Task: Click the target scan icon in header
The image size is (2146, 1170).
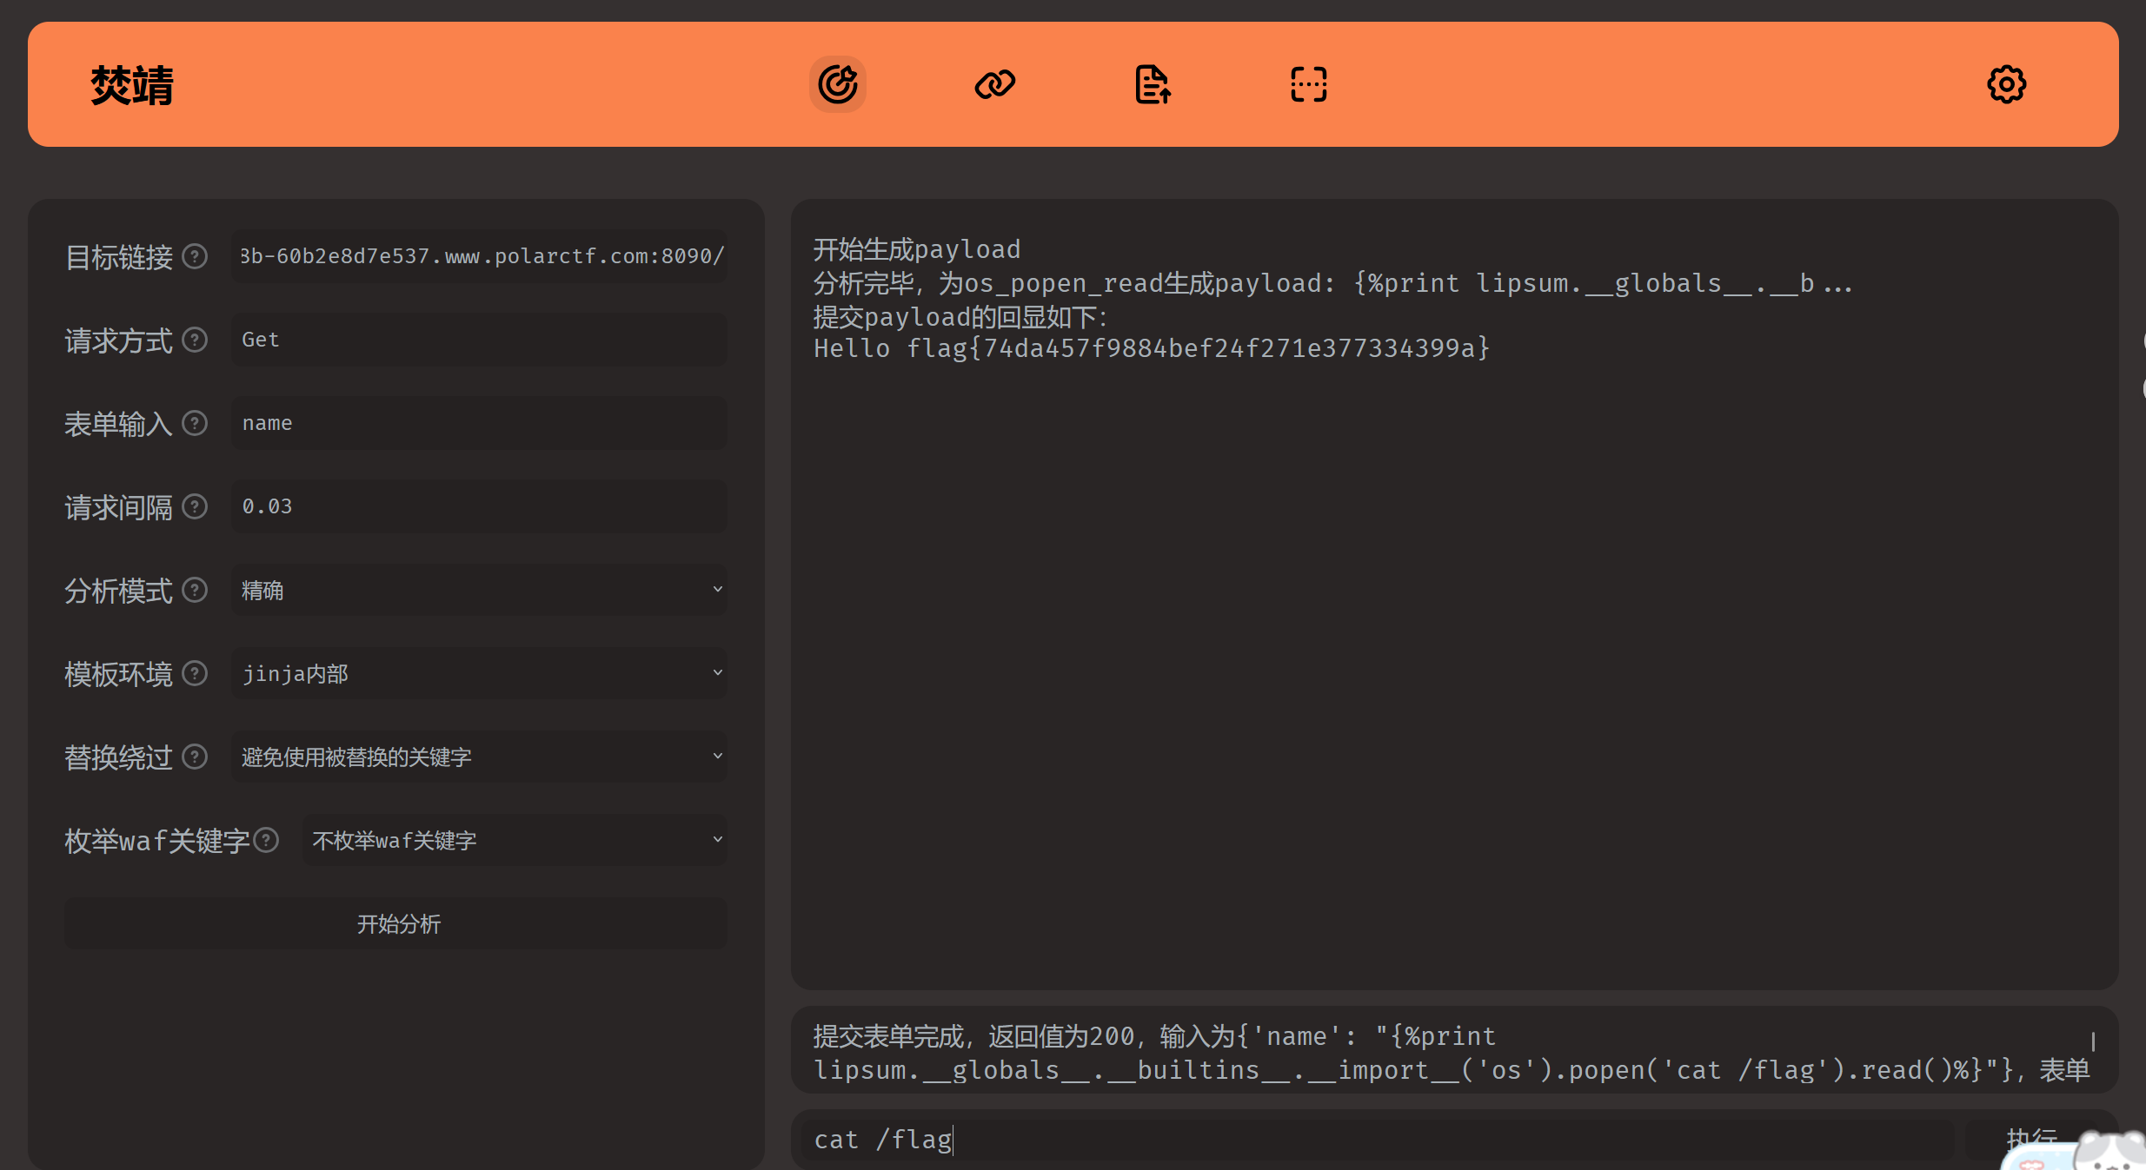Action: (837, 84)
